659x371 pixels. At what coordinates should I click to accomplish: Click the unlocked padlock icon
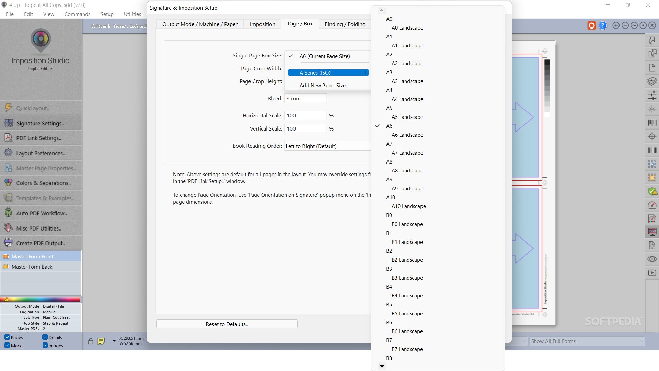pos(91,341)
